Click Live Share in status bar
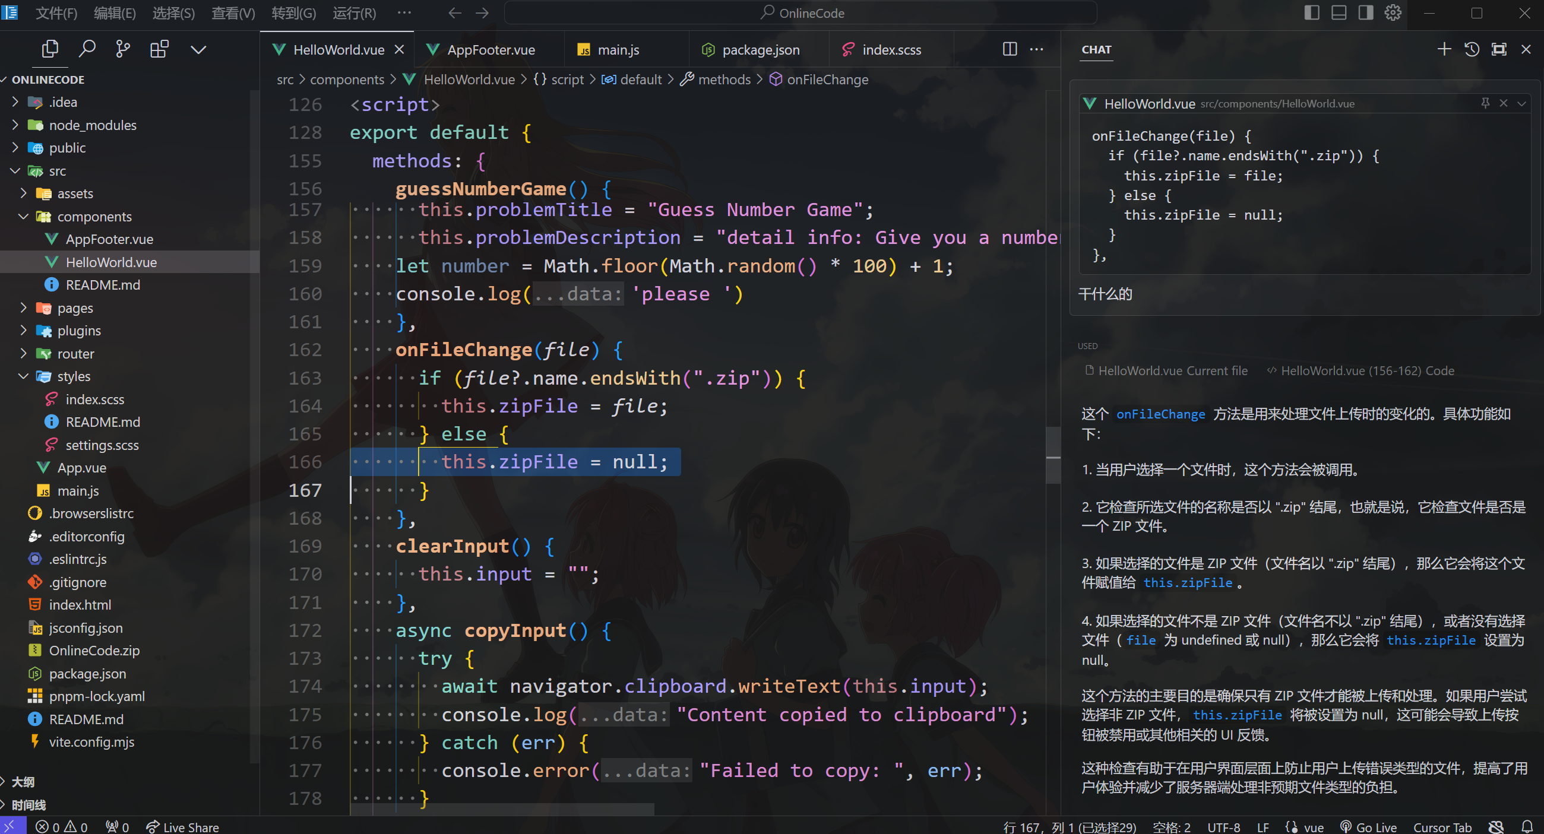This screenshot has width=1544, height=834. [x=183, y=827]
